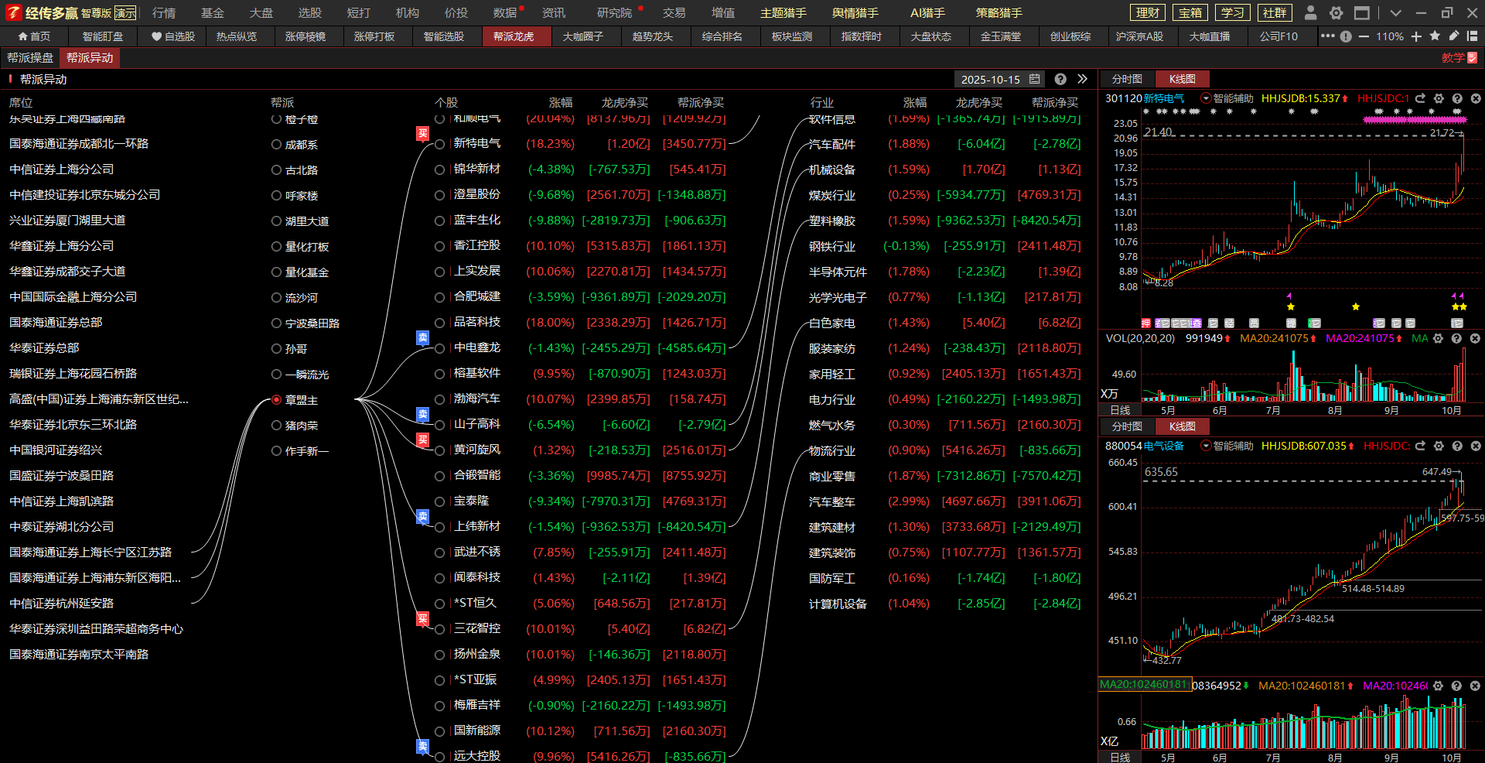
Task: Switch to the 帮派操盘 tab
Action: (30, 58)
